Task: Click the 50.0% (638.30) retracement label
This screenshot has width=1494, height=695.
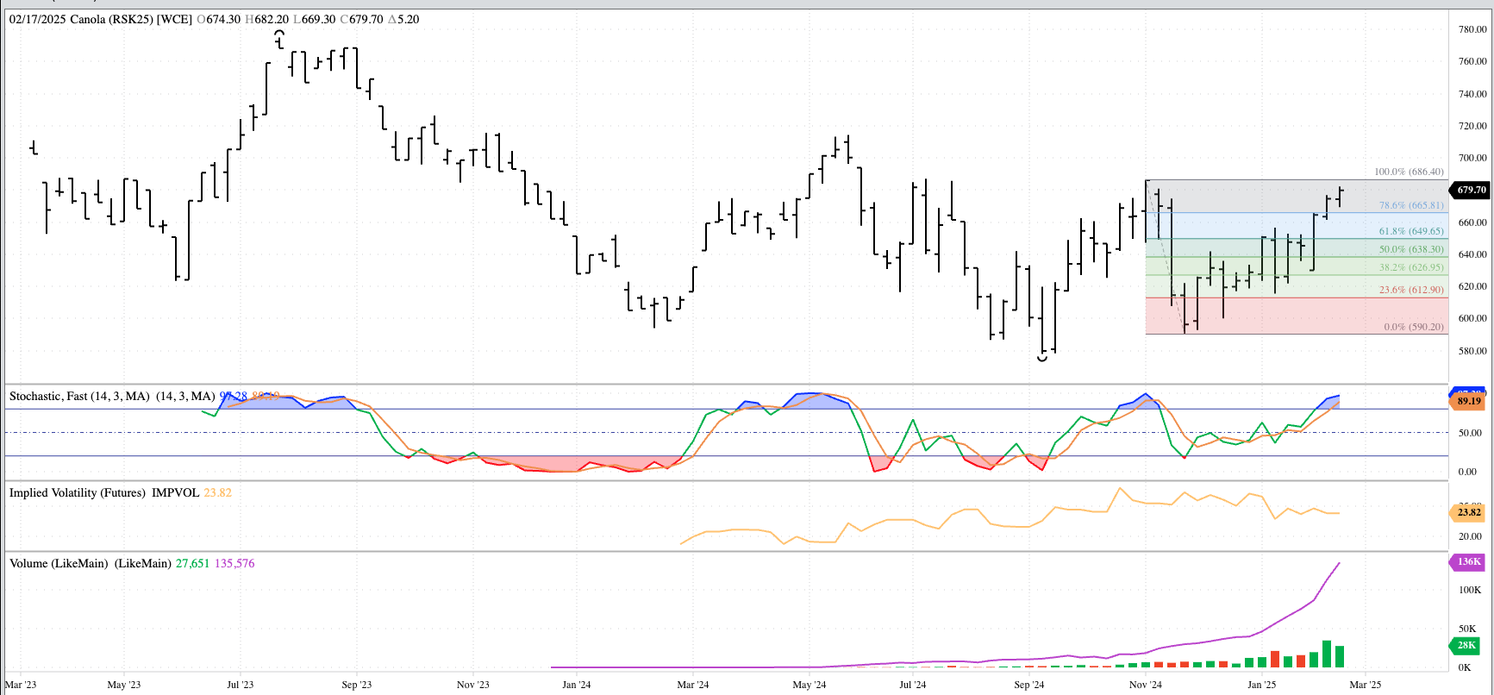Action: coord(1410,249)
